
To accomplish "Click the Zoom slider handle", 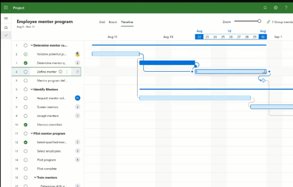I will point(259,21).
